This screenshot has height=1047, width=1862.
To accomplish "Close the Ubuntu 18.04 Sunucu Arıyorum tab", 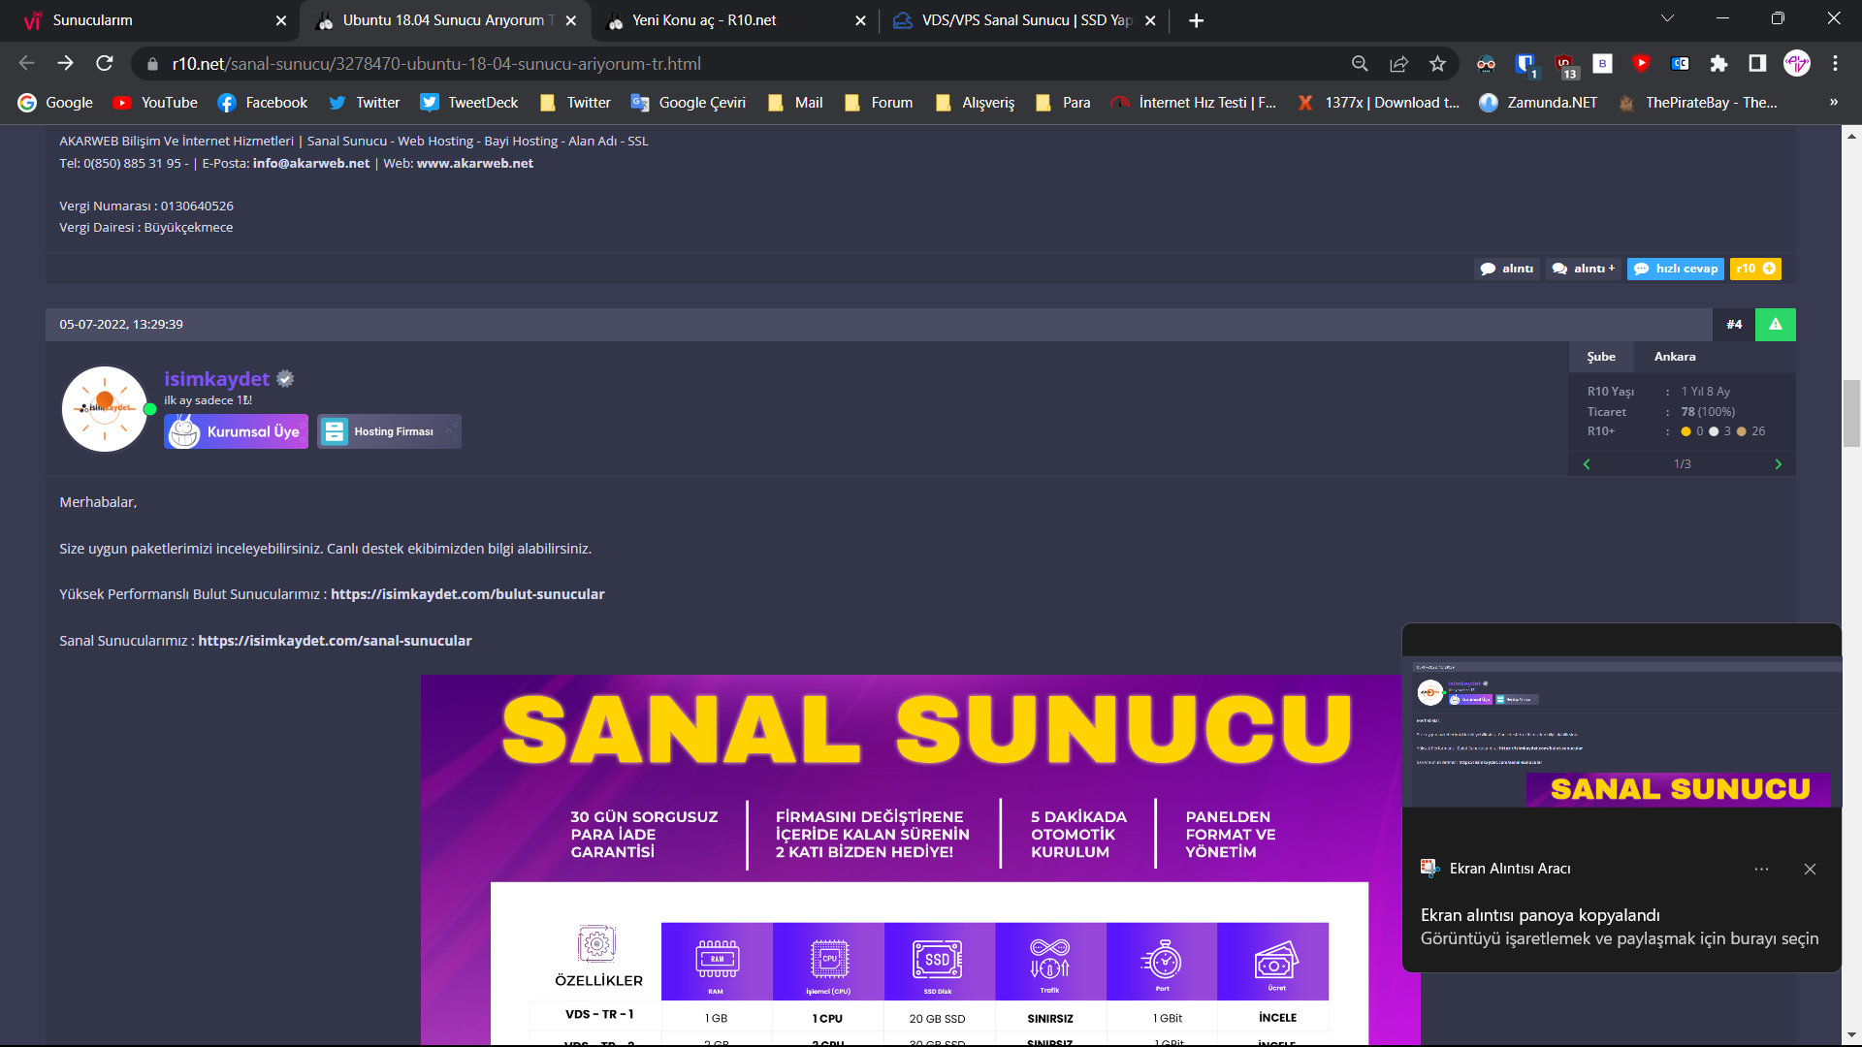I will (x=571, y=20).
